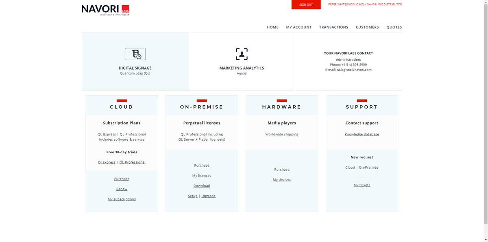The width and height of the screenshot is (488, 242).
Task: Open the On-Premise Upgrade link
Action: pos(208,196)
